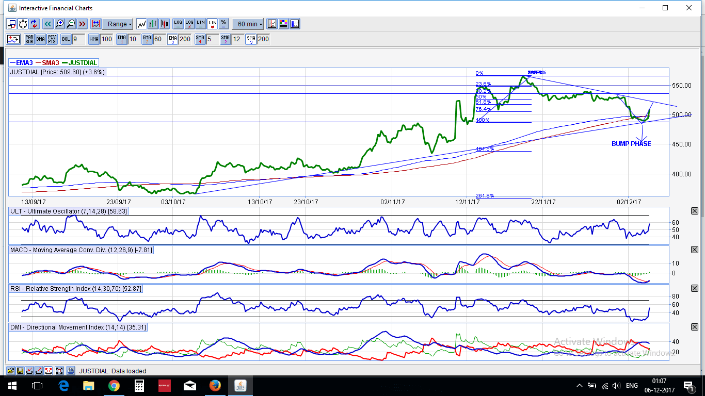Select the candlestick chart style icon
705x396 pixels.
click(x=164, y=24)
